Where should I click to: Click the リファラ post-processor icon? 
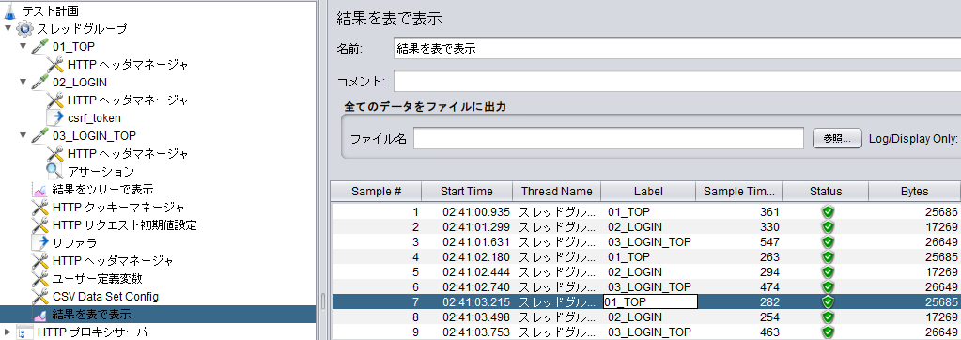point(39,242)
